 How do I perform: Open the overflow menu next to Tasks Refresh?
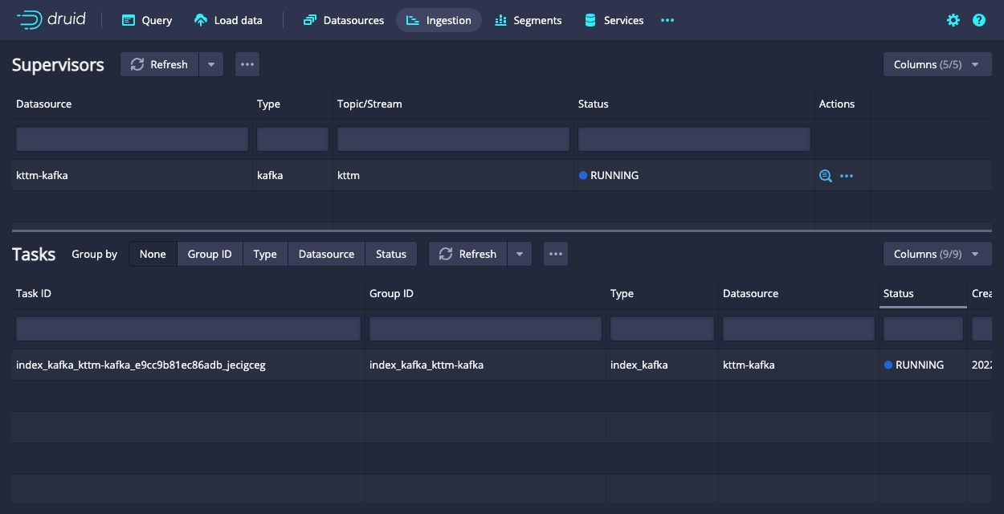tap(555, 253)
